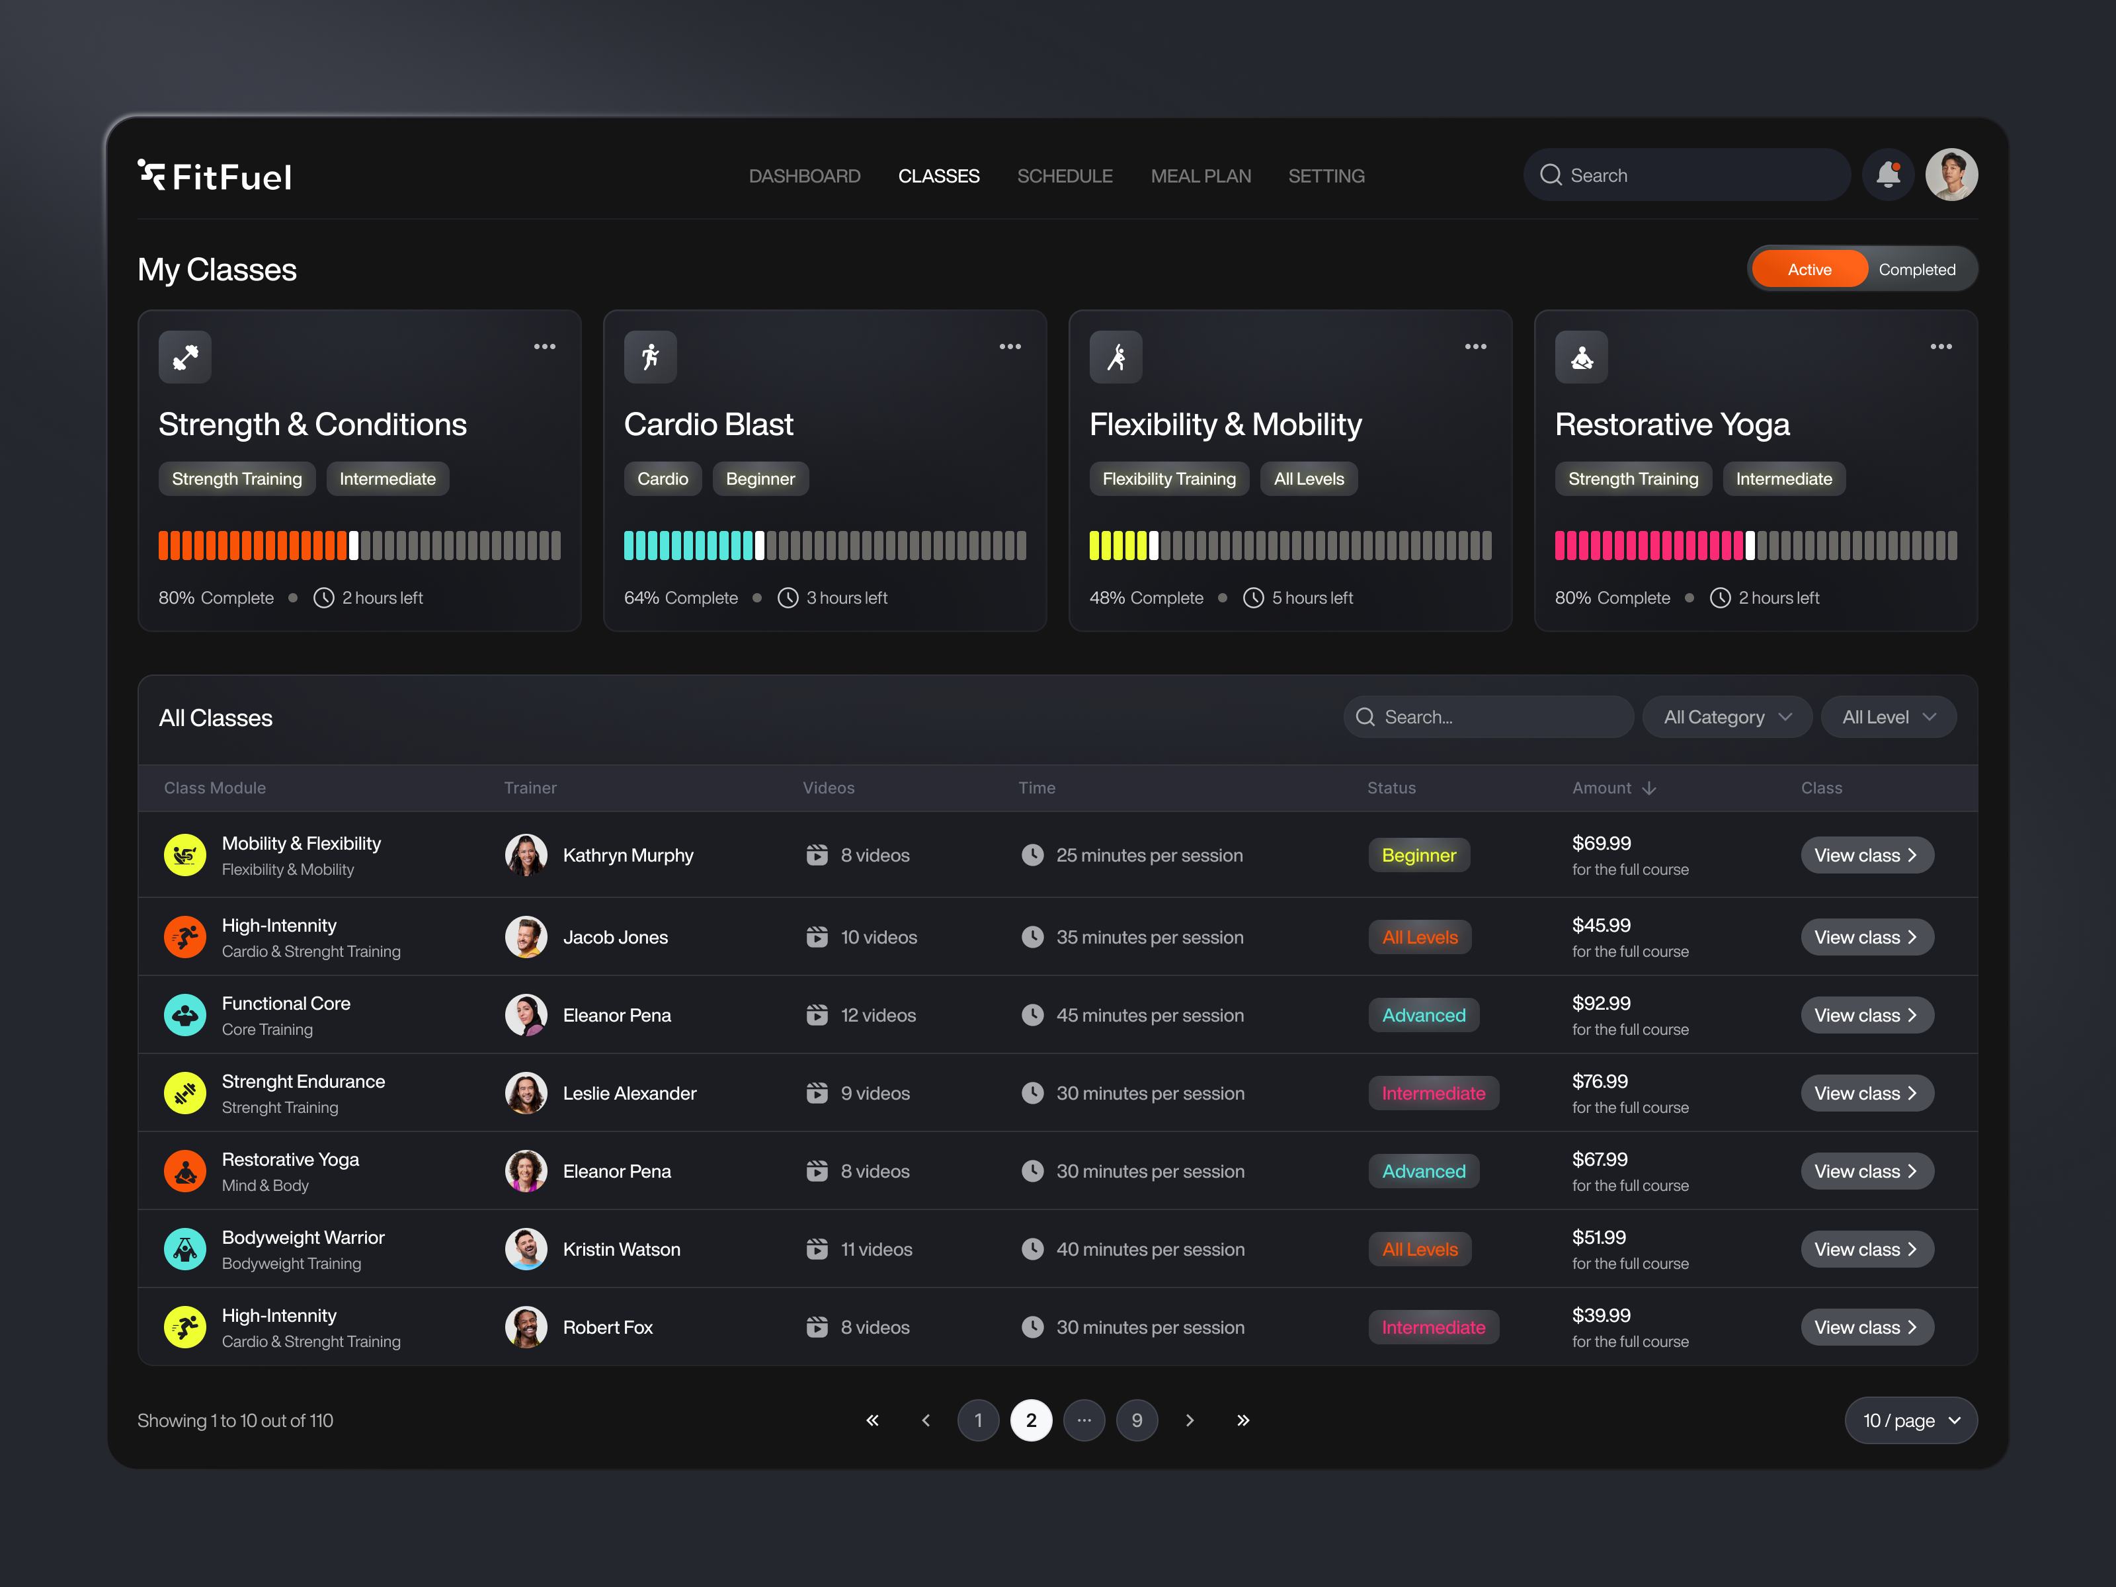Expand the All Category dropdown
2116x1587 pixels.
[1726, 717]
